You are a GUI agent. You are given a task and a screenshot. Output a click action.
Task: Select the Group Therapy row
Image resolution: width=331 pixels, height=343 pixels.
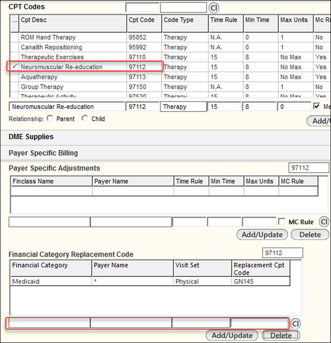point(170,87)
